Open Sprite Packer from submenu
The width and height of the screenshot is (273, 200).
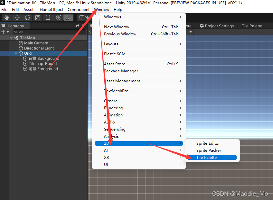pyautogui.click(x=212, y=150)
